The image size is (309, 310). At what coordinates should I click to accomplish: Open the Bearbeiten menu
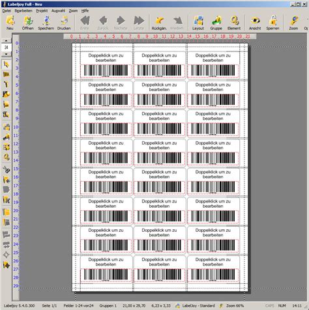[23, 10]
